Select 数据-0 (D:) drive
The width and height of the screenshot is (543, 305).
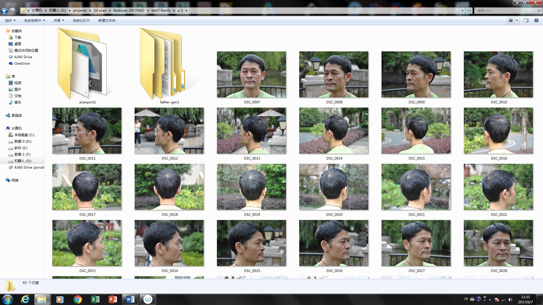(x=23, y=141)
